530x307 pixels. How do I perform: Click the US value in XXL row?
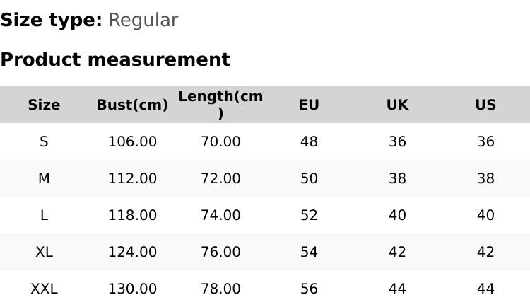(x=485, y=289)
